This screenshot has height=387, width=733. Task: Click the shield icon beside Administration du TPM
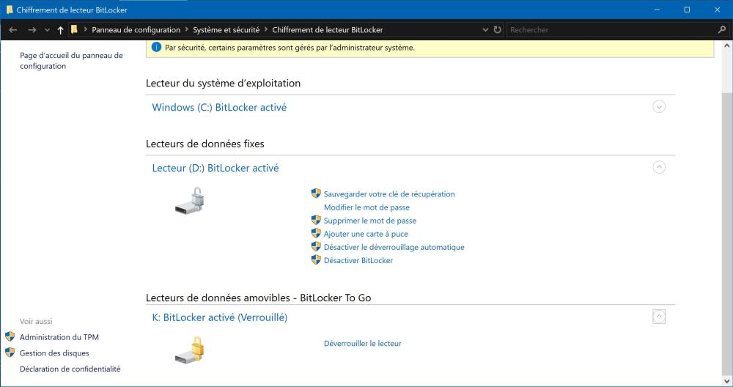pos(10,337)
